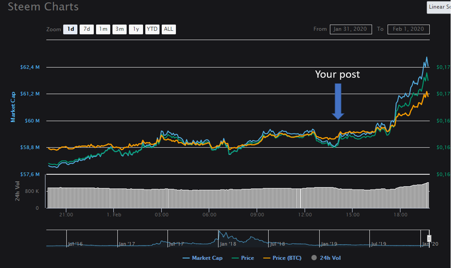This screenshot has width=451, height=268.
Task: Select the 7d zoom range
Action: (x=86, y=29)
